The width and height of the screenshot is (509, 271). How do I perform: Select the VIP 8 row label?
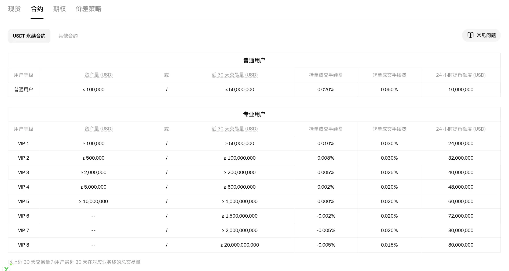point(24,245)
